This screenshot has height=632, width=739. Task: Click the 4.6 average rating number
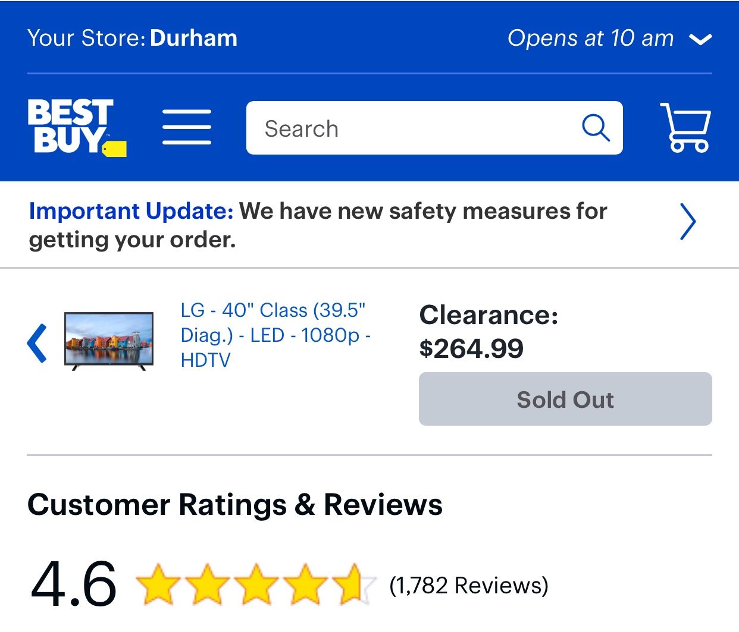click(x=73, y=584)
